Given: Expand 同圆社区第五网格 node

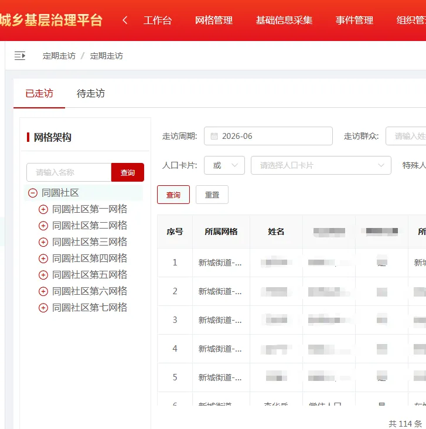Looking at the screenshot, I should click(43, 275).
